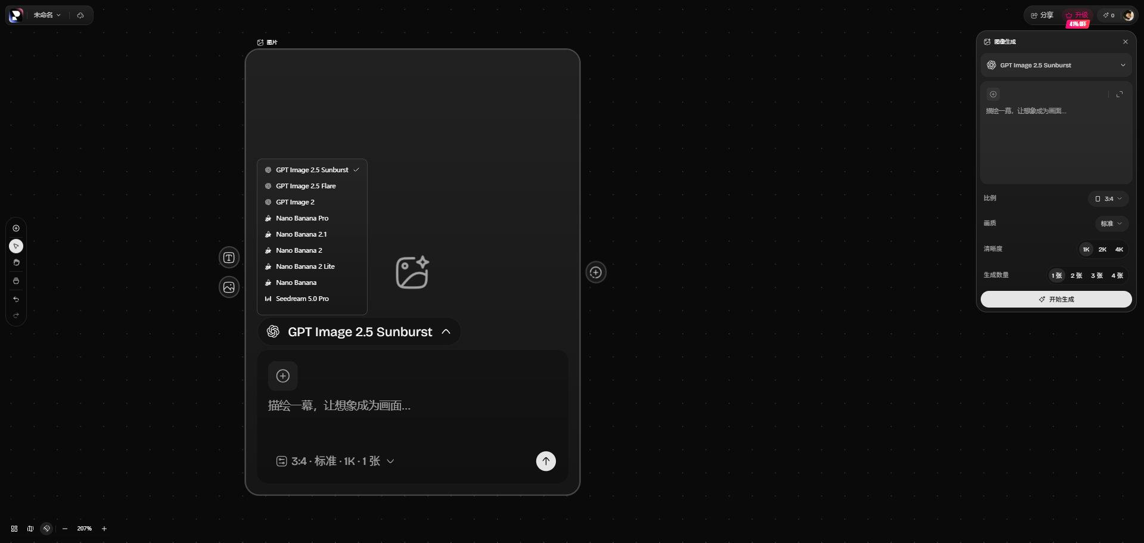The width and height of the screenshot is (1144, 543).
Task: Select the pointer tool in left toolbar
Action: tap(16, 246)
